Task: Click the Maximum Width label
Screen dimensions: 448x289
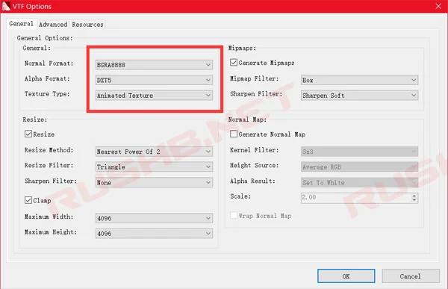Action: [x=49, y=217]
